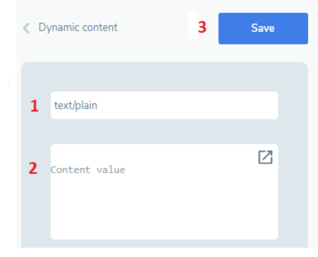Click the square-with-arrow expand icon

pyautogui.click(x=266, y=157)
